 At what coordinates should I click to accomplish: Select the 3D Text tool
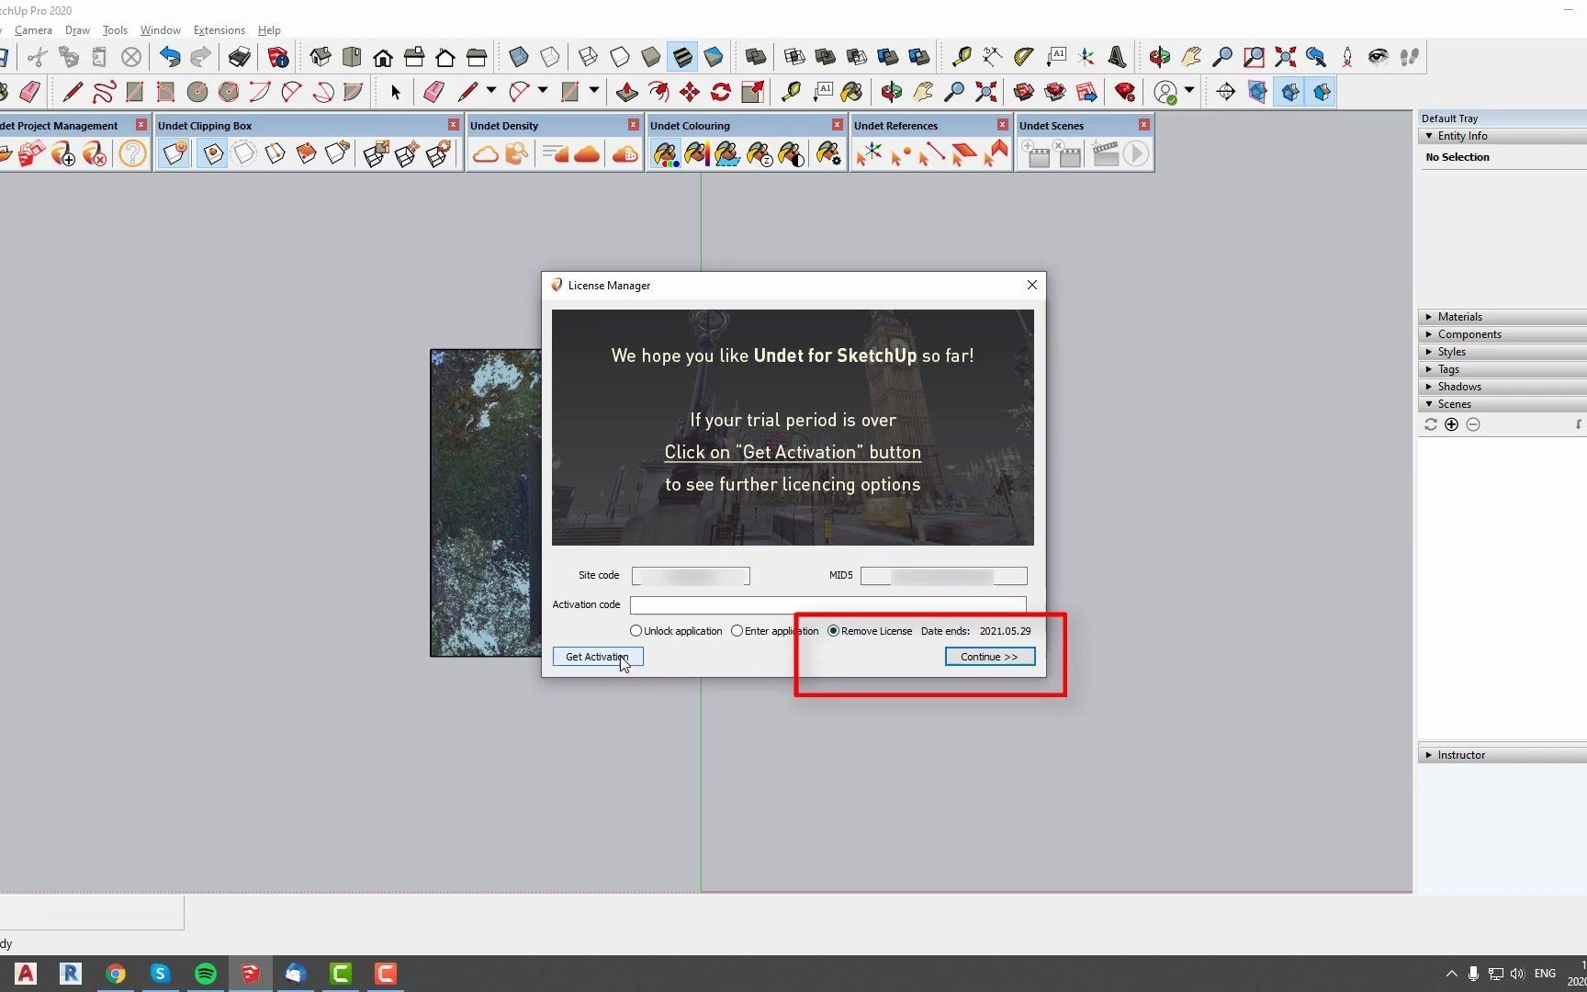pyautogui.click(x=1117, y=57)
